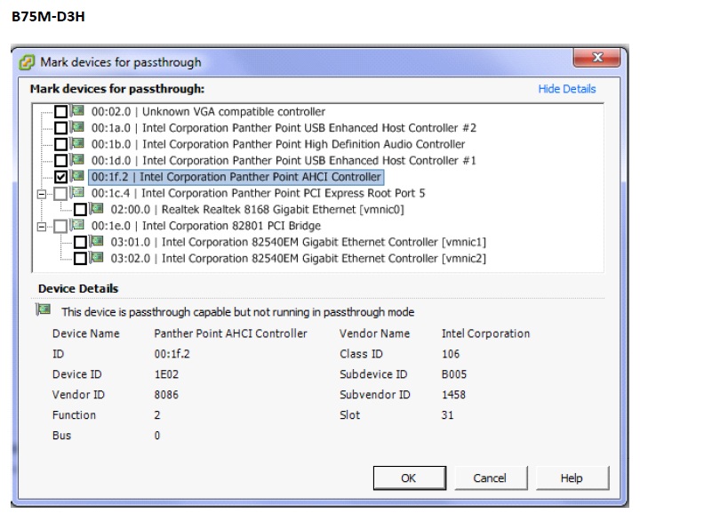Click the ID value 00:1f.2 in details
Image resolution: width=728 pixels, height=514 pixels.
pyautogui.click(x=172, y=354)
